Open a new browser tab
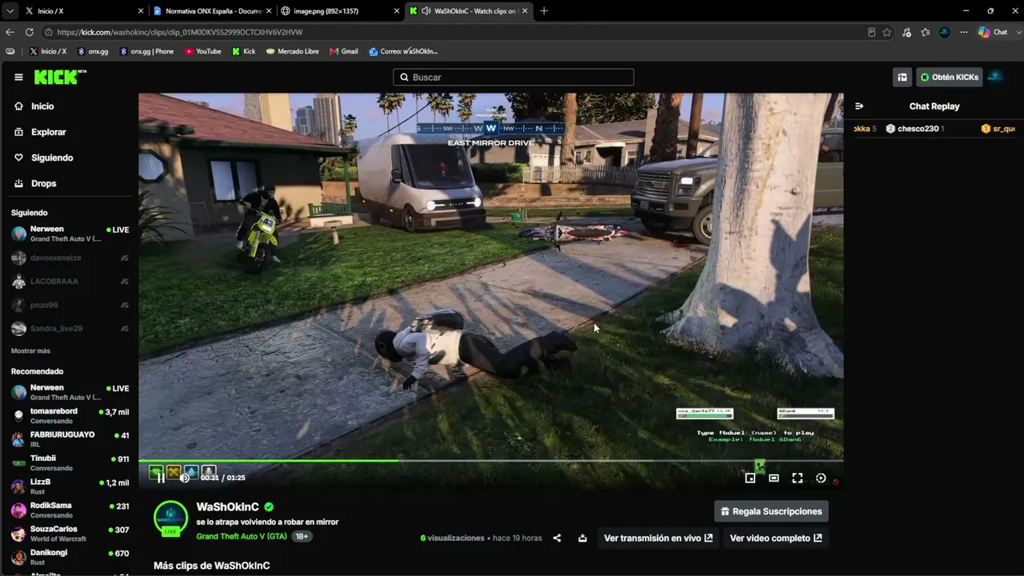This screenshot has width=1024, height=576. point(544,11)
